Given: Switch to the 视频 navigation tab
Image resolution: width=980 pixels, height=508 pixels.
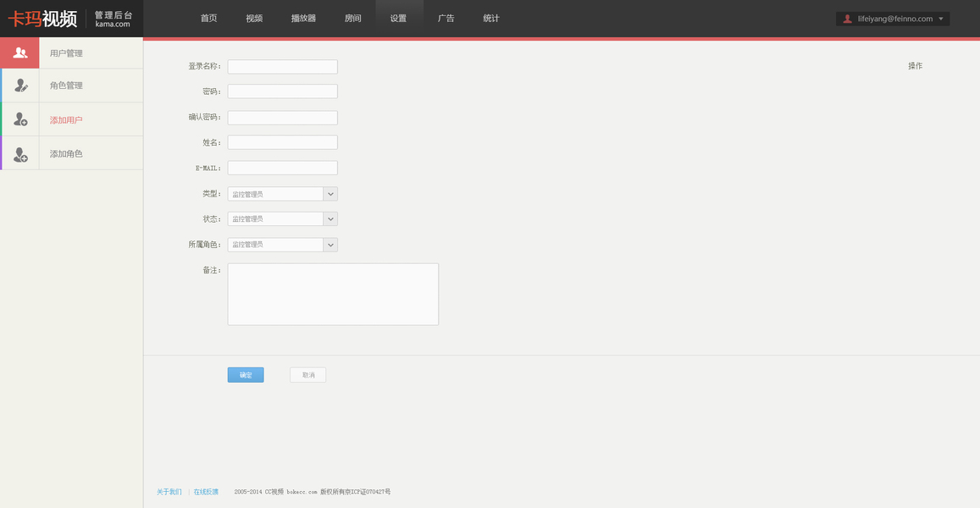Looking at the screenshot, I should click(x=254, y=18).
